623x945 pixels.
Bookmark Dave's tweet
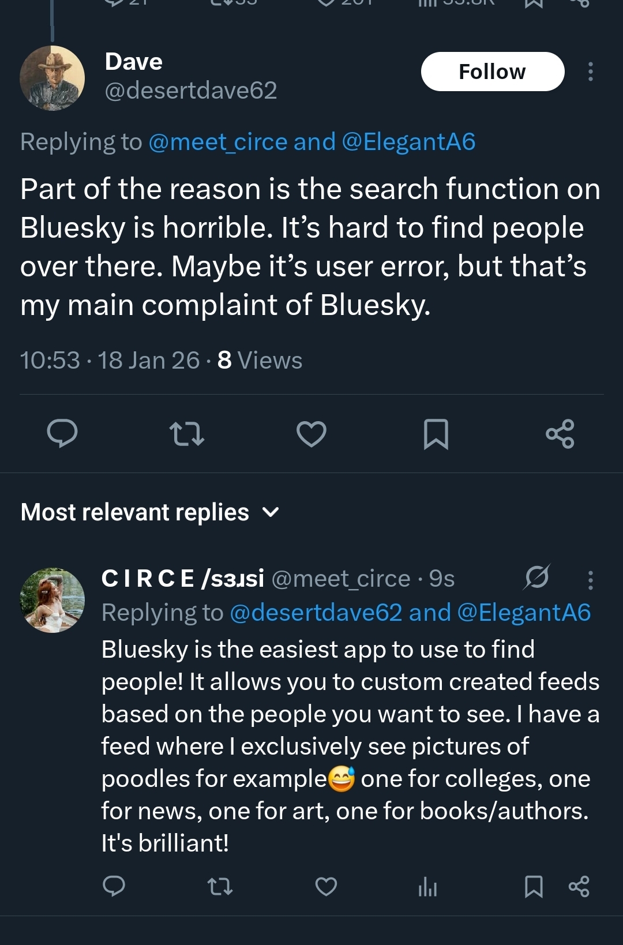[x=436, y=434]
